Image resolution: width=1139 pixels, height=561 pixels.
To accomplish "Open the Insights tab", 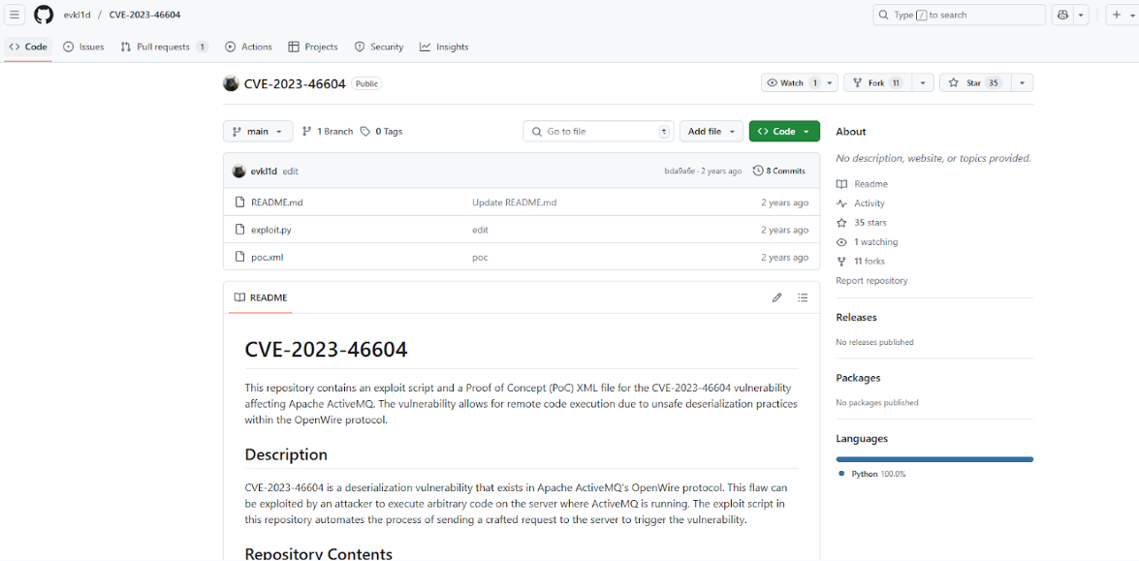I will (444, 47).
